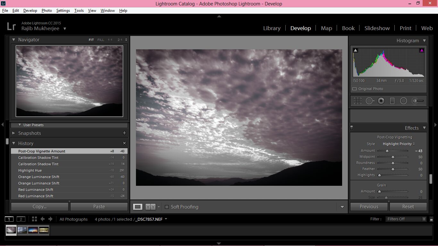The image size is (438, 246).
Task: Select second window display 2 icon
Action: pos(21,219)
